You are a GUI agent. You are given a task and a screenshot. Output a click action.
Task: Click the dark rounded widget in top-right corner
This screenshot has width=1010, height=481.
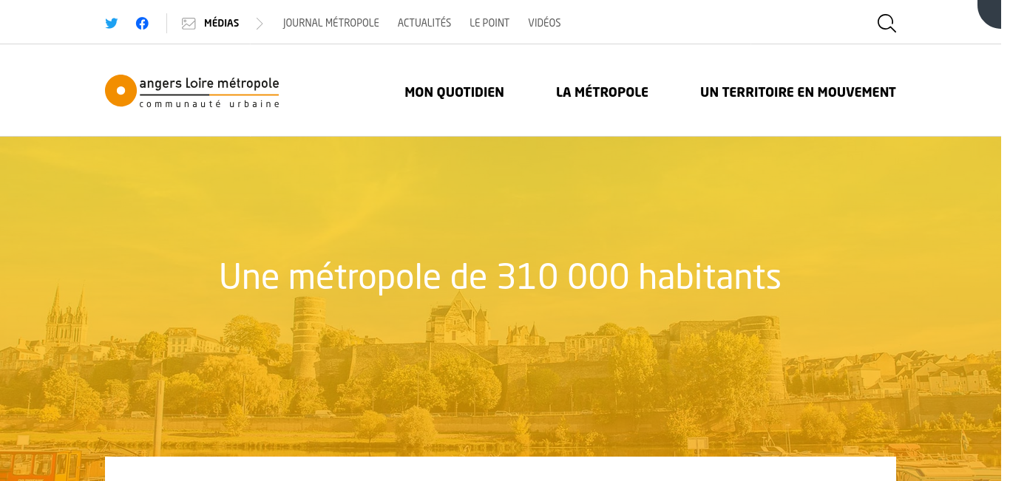[x=989, y=13]
